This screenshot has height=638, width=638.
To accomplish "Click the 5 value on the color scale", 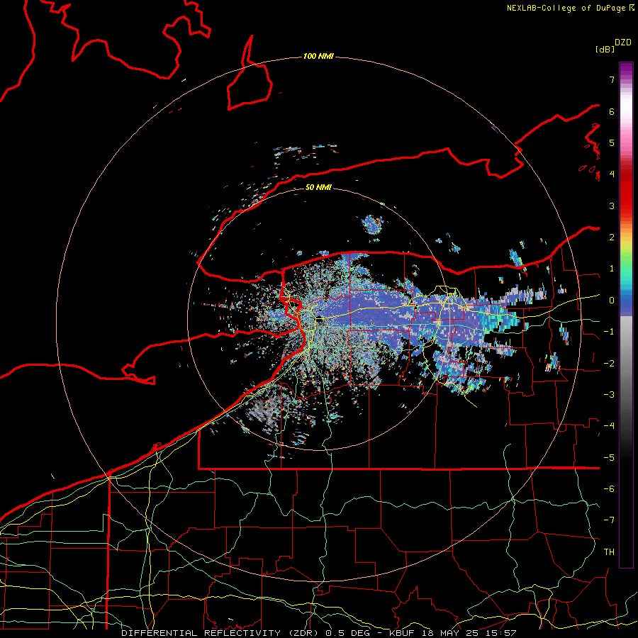I will point(612,142).
